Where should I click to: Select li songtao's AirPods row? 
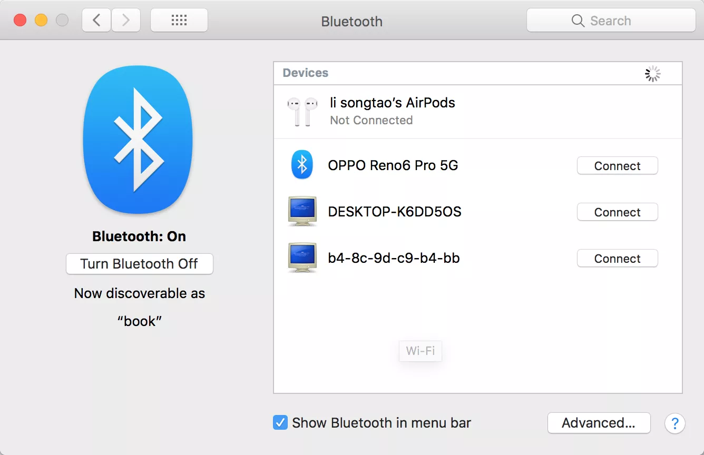click(478, 112)
